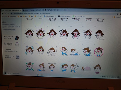Open the スマホで簡単 LINEスタンプ banner
Screen dimensions: 121x90
11,50
